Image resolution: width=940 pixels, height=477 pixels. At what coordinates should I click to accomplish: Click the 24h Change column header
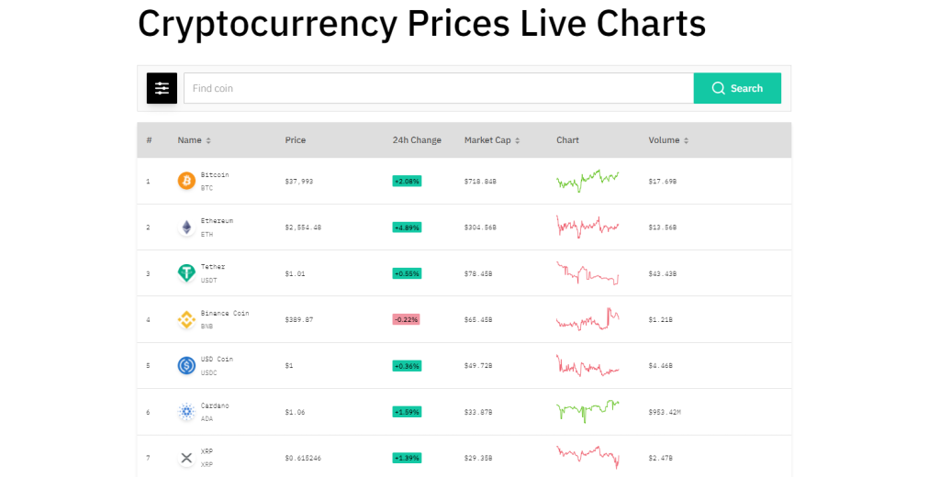click(x=417, y=140)
